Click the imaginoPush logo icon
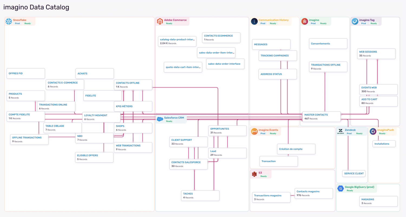The height and width of the screenshot is (217, 406). (373, 131)
